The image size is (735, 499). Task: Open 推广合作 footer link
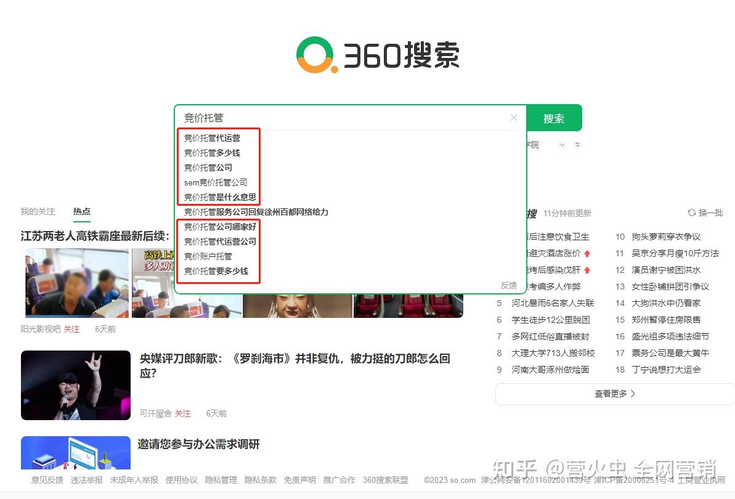(339, 480)
